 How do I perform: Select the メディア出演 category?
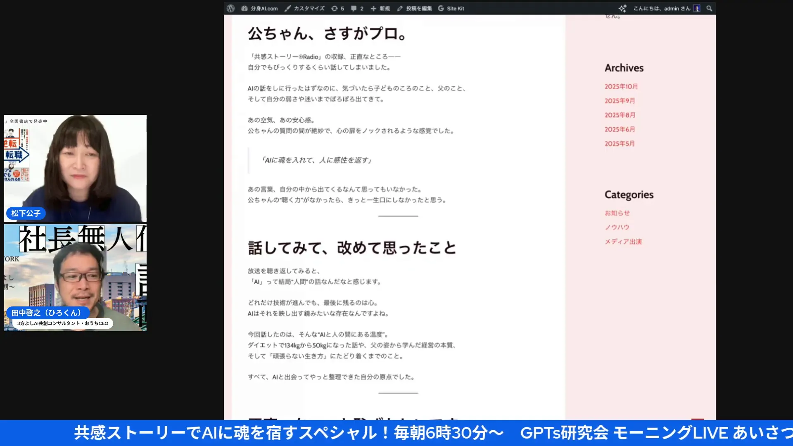coord(623,242)
